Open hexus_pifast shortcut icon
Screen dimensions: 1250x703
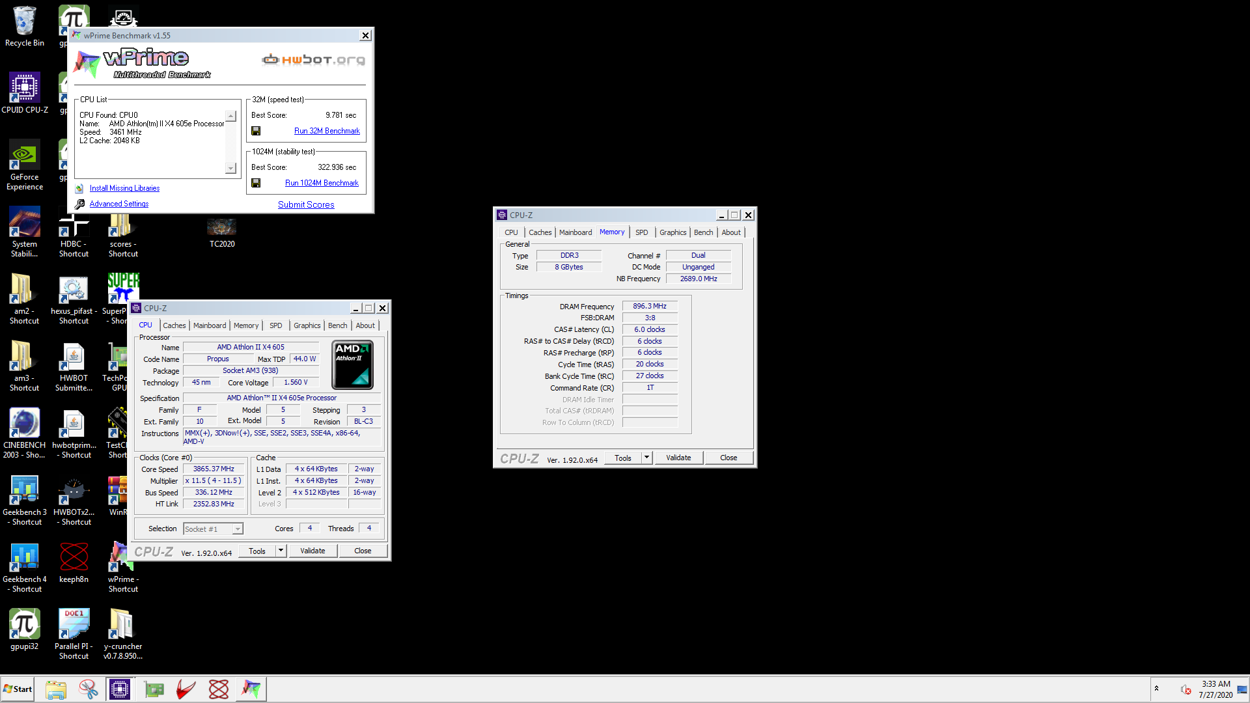click(x=74, y=299)
